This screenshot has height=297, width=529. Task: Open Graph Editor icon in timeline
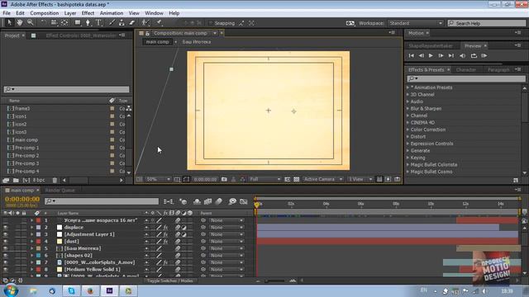[x=244, y=201]
